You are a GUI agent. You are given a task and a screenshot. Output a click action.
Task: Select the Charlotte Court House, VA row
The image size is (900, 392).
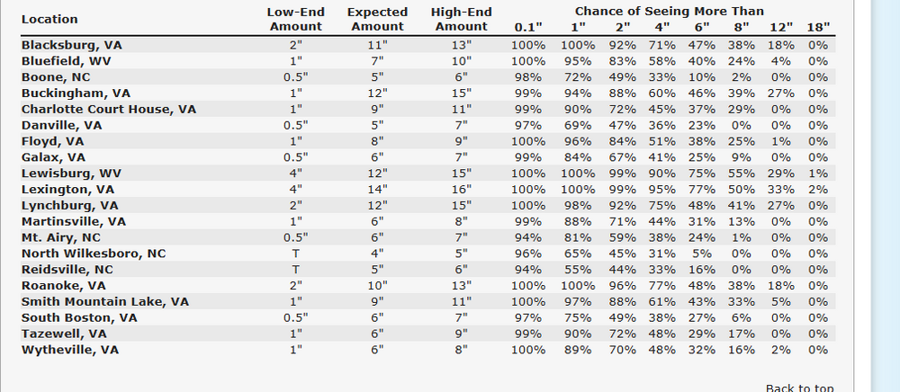click(108, 109)
